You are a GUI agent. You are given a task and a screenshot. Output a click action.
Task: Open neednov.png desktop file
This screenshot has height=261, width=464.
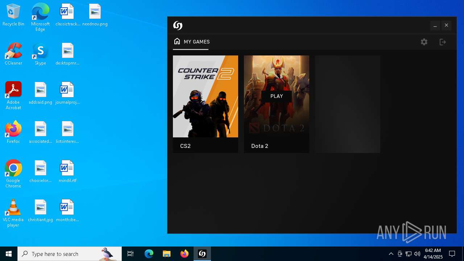pyautogui.click(x=95, y=15)
